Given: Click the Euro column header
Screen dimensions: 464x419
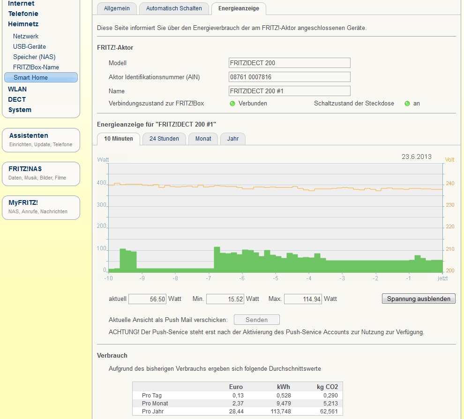Looking at the screenshot, I should pyautogui.click(x=236, y=387).
